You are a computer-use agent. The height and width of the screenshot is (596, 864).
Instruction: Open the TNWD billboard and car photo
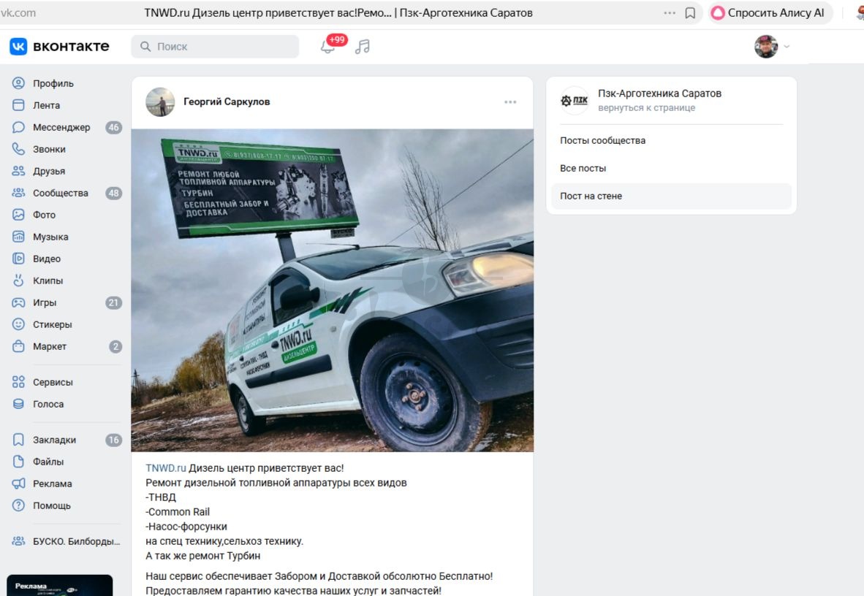pyautogui.click(x=333, y=290)
